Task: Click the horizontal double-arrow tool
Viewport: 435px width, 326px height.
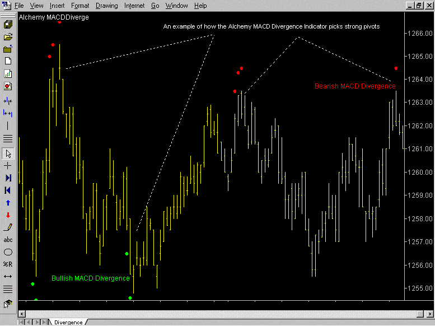Action: pos(8,277)
